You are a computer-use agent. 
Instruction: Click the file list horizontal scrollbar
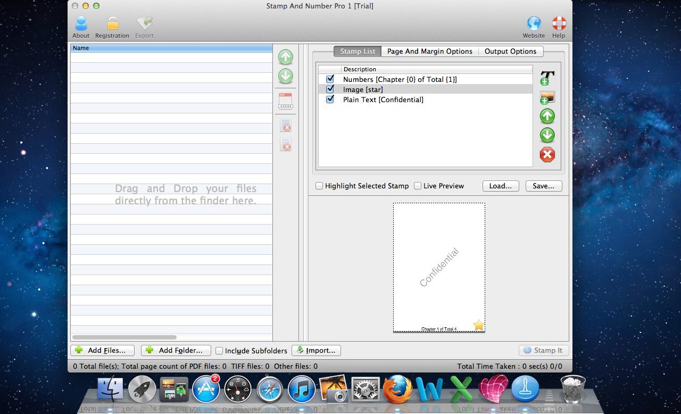[124, 337]
